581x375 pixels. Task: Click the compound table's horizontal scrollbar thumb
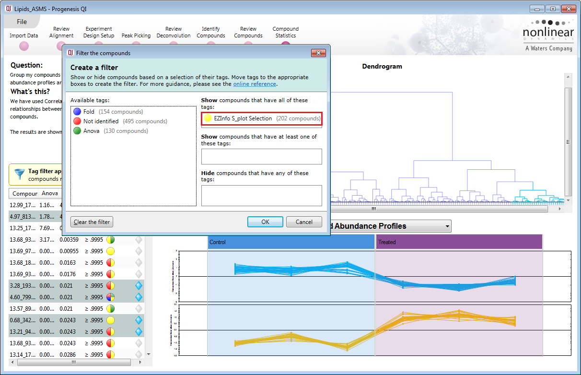click(x=73, y=363)
